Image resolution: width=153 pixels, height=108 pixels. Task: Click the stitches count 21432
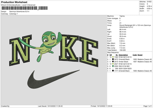click(149, 2)
